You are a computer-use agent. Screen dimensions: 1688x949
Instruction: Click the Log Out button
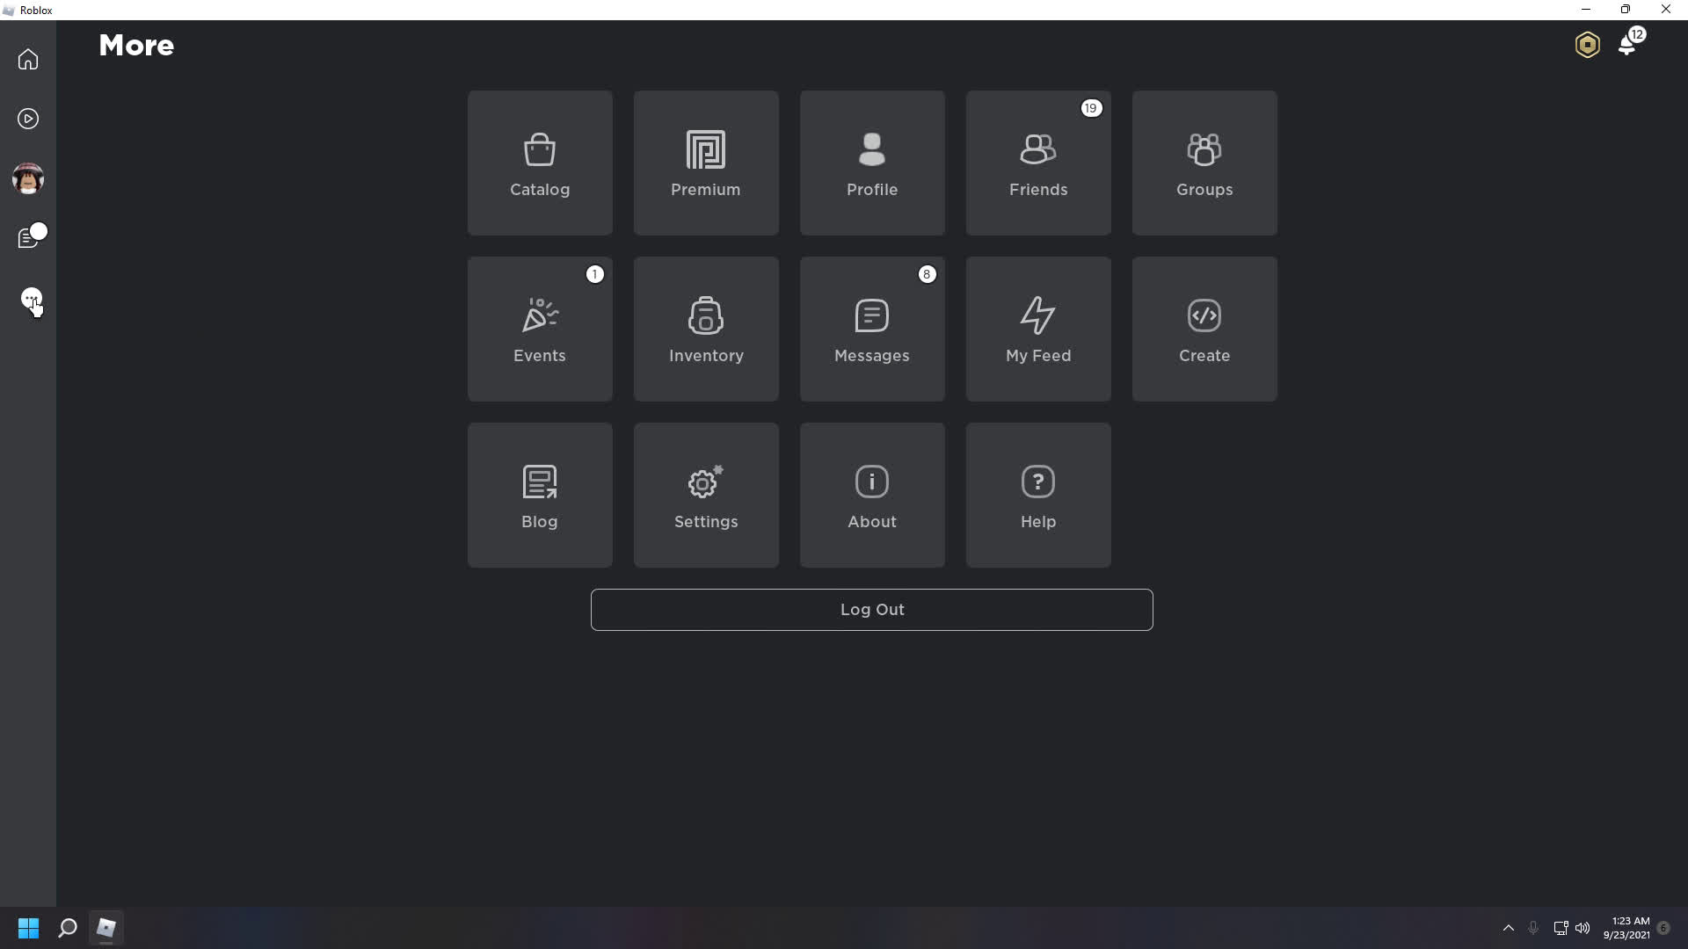click(872, 608)
